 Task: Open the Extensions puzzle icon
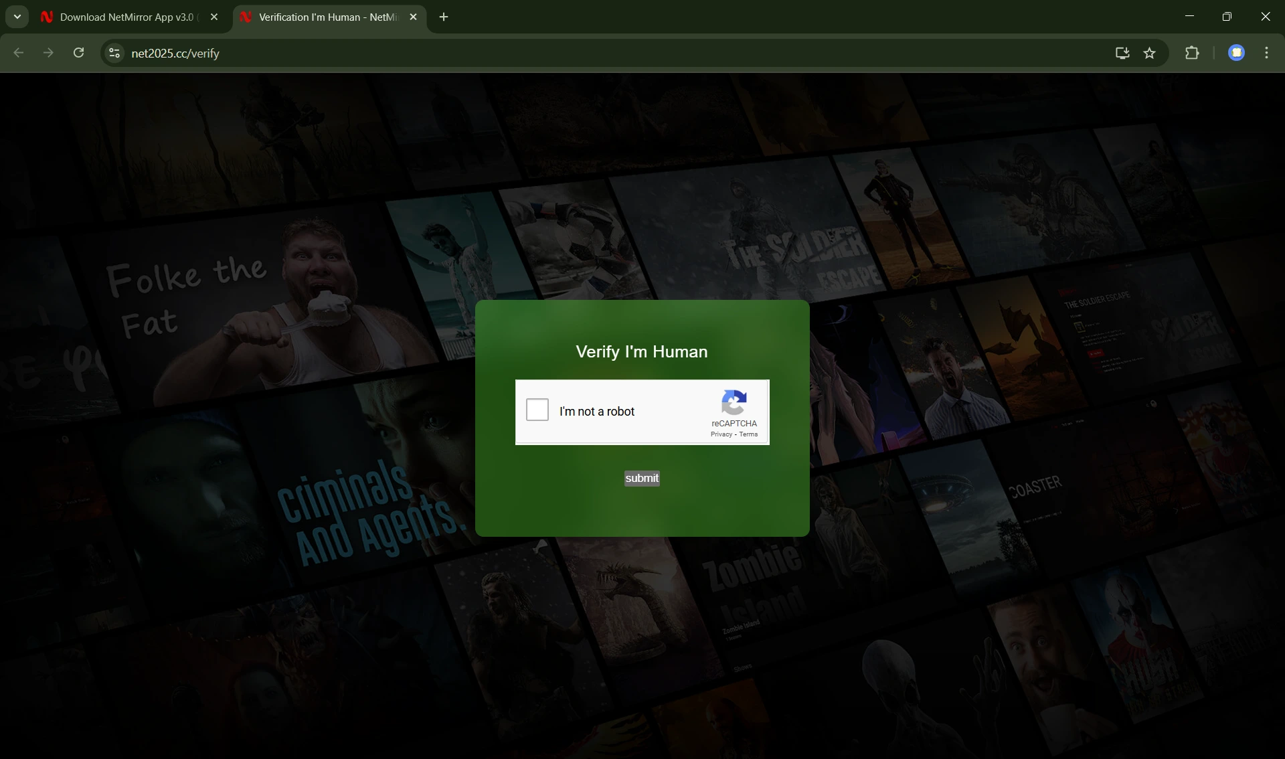[x=1192, y=53]
